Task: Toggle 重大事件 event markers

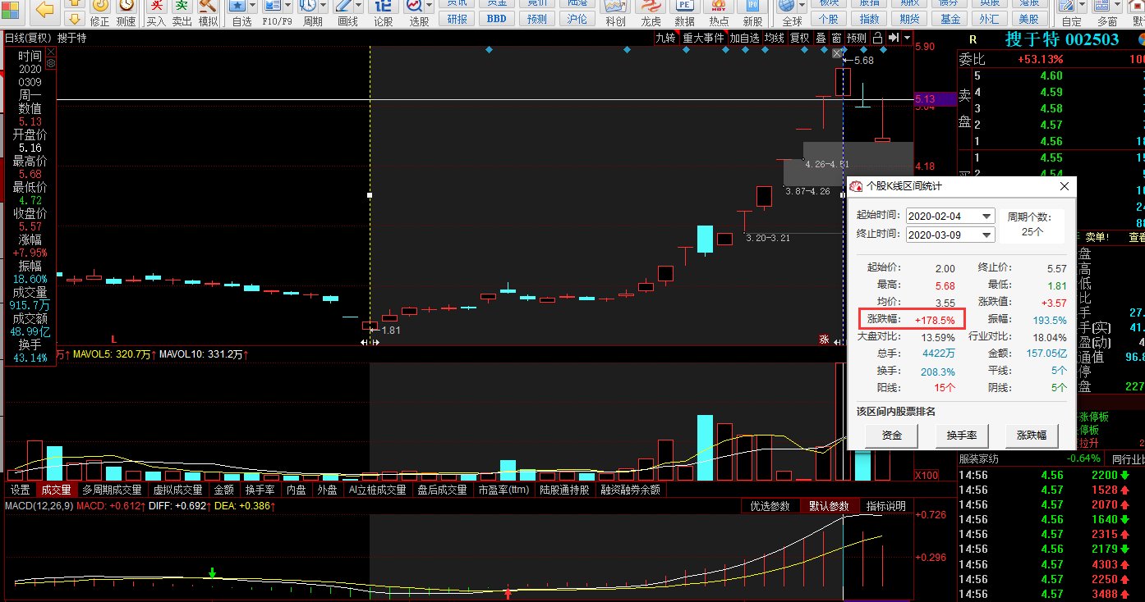Action: pyautogui.click(x=703, y=38)
